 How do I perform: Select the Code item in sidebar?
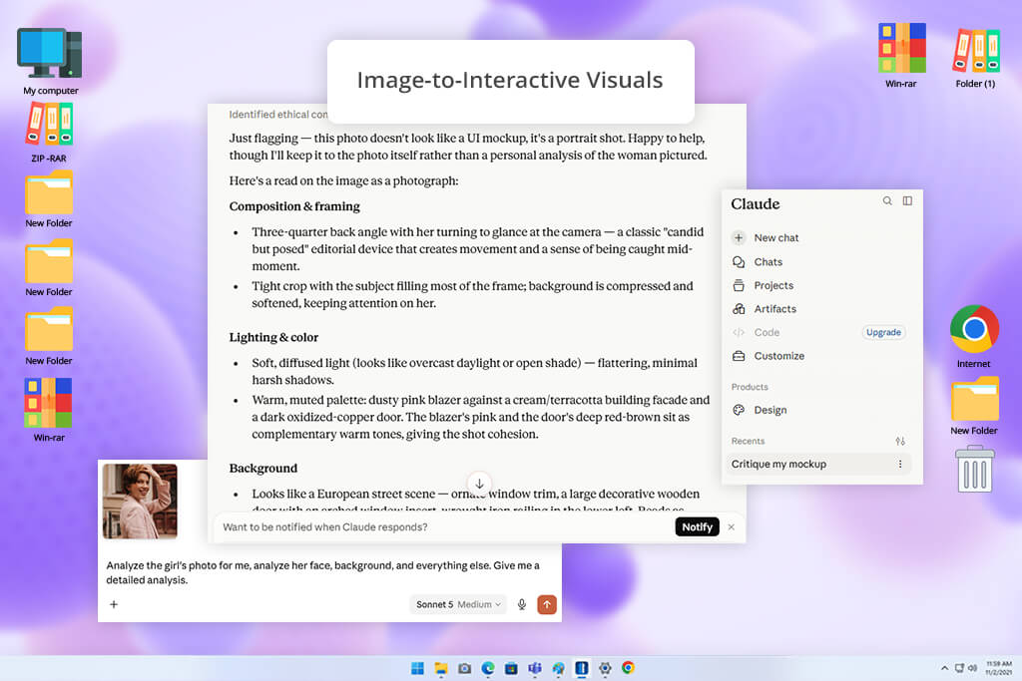coord(766,332)
